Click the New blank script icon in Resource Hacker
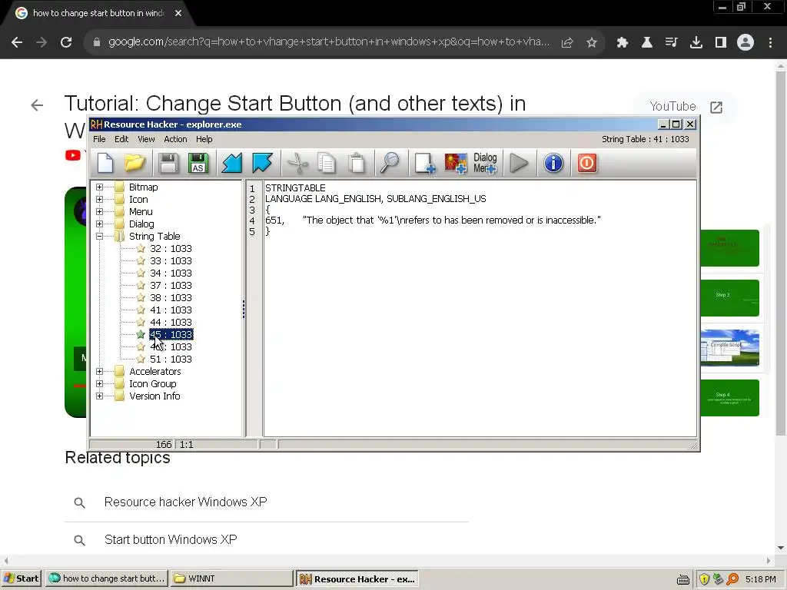 [x=105, y=163]
